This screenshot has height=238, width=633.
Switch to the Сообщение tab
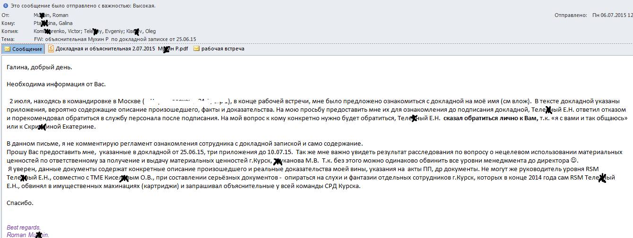tap(27, 49)
